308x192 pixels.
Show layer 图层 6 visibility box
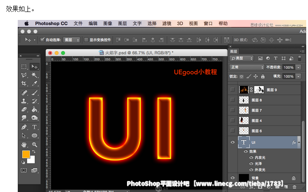(233, 130)
